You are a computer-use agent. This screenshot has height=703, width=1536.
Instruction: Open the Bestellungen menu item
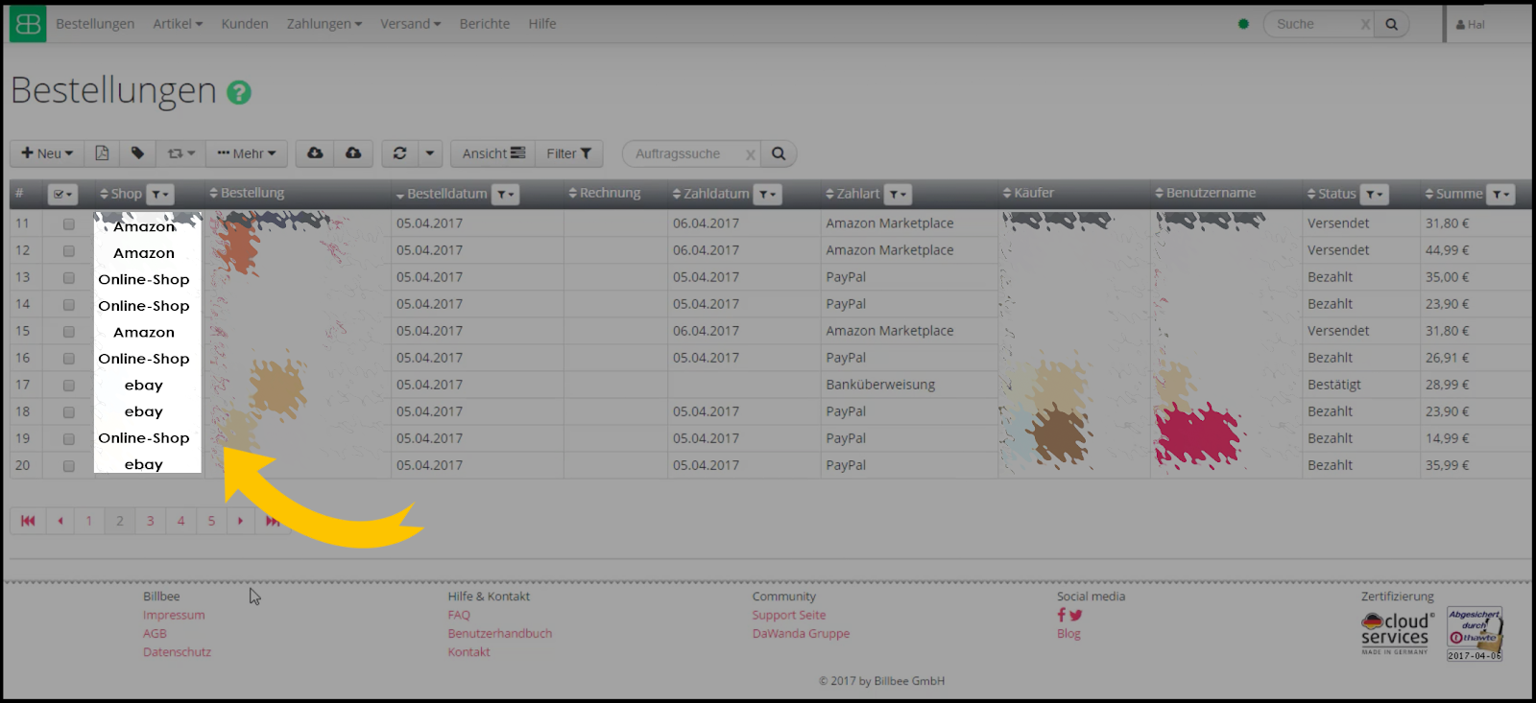pyautogui.click(x=95, y=24)
